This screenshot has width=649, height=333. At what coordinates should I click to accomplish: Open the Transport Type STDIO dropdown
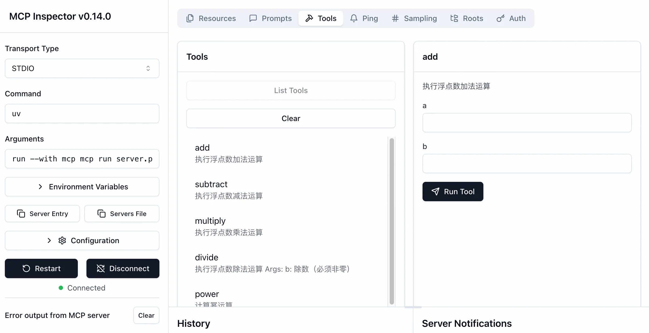pos(82,68)
